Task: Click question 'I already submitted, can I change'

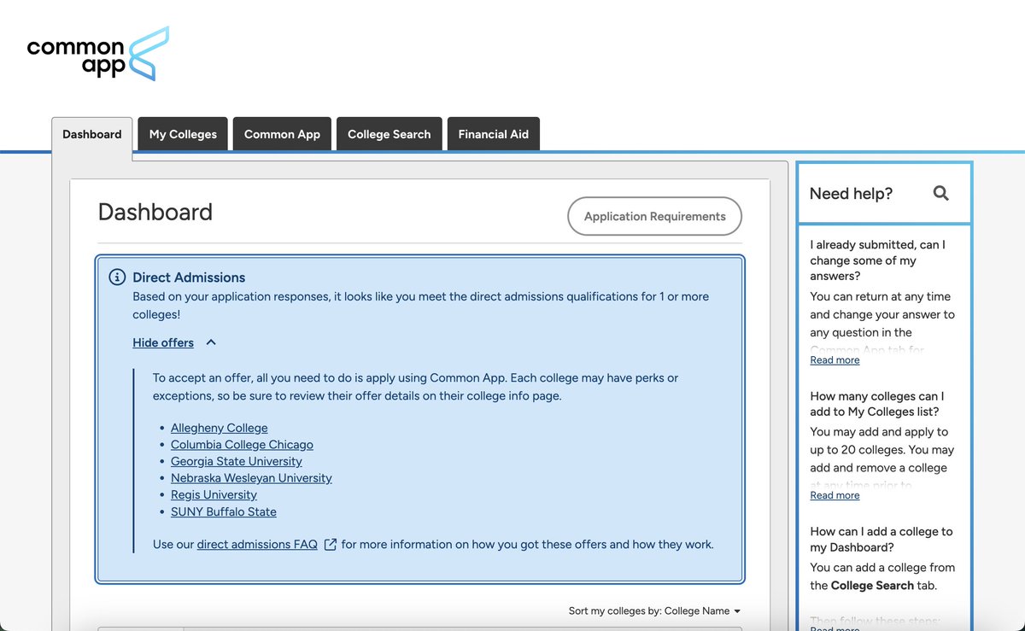Action: [878, 261]
